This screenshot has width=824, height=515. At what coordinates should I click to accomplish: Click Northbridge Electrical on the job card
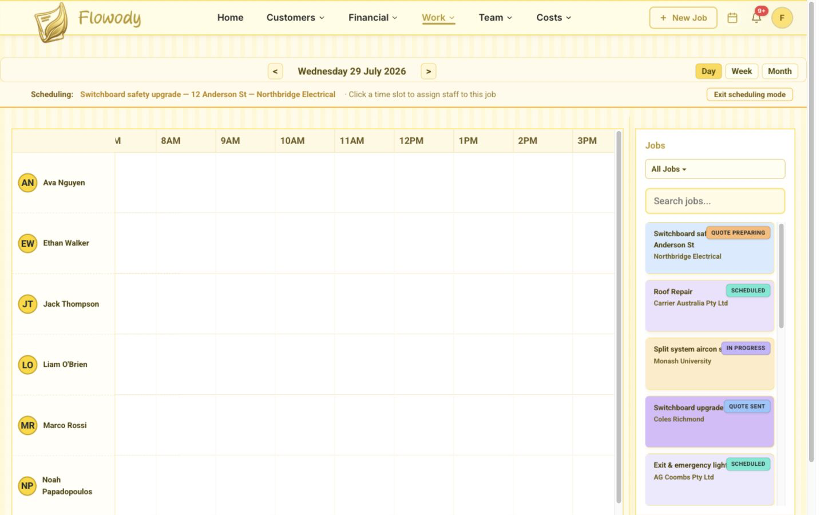tap(687, 256)
